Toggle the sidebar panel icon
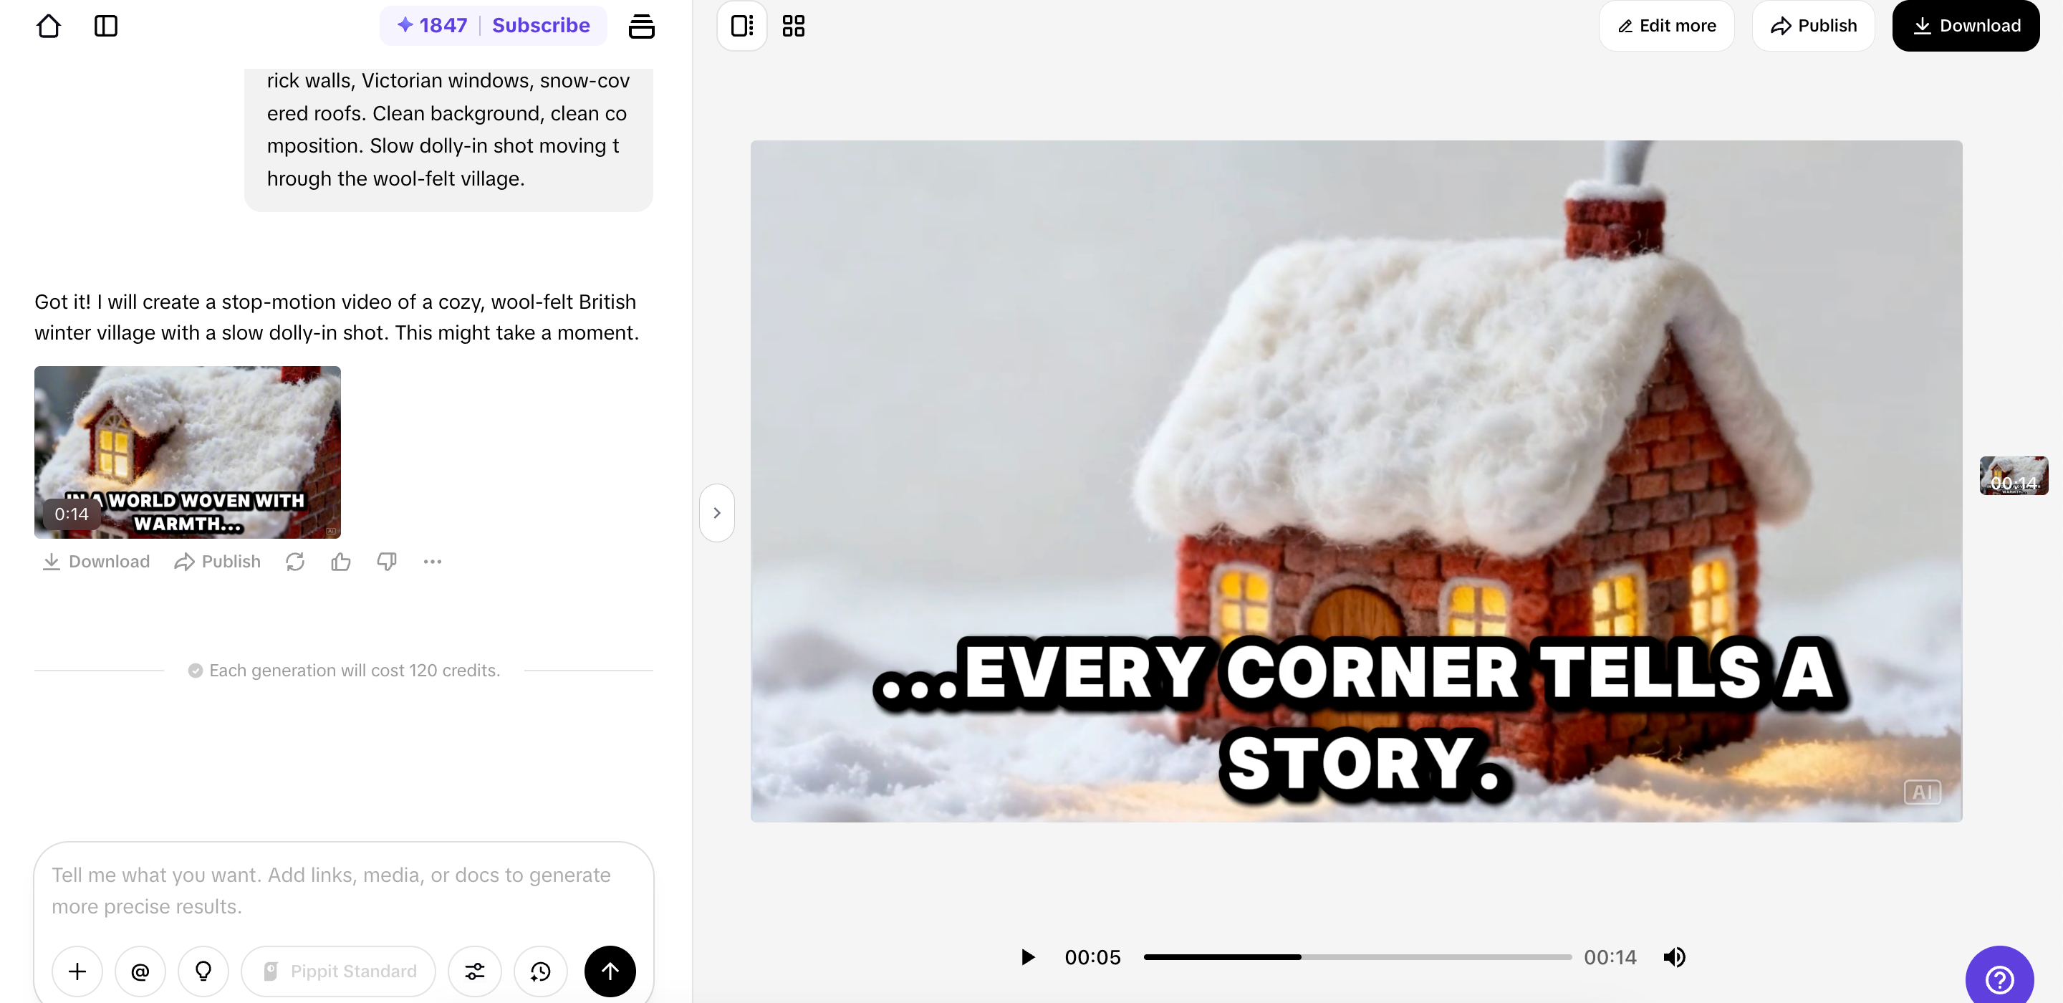2063x1003 pixels. pos(106,26)
